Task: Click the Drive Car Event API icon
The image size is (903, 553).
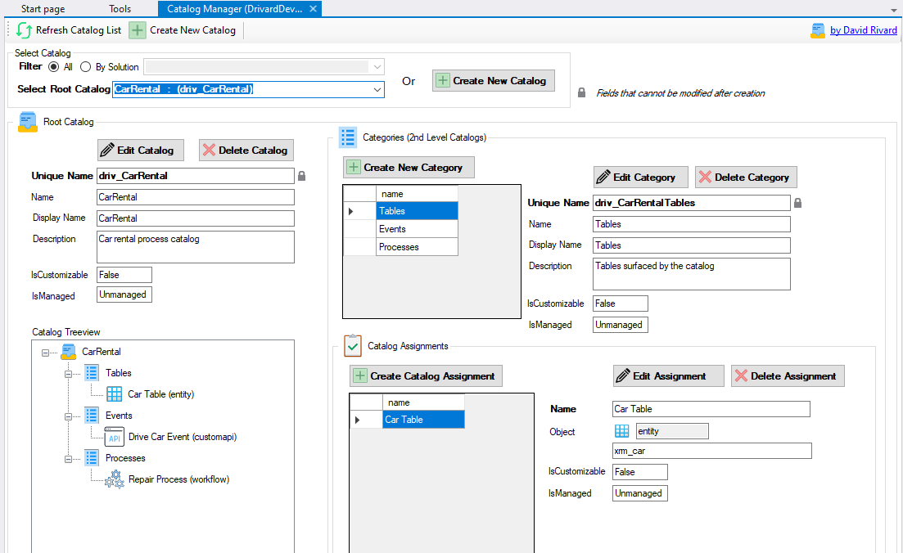Action: click(x=114, y=437)
